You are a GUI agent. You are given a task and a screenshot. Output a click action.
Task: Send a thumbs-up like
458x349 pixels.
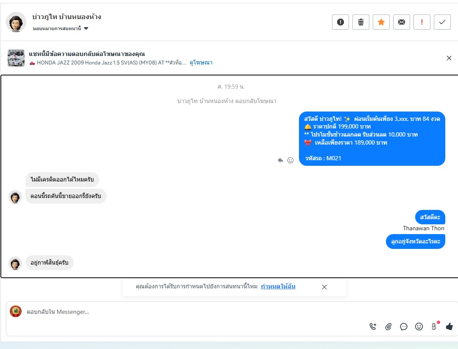tap(450, 327)
